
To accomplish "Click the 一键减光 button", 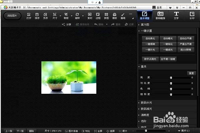I will click(x=168, y=50).
